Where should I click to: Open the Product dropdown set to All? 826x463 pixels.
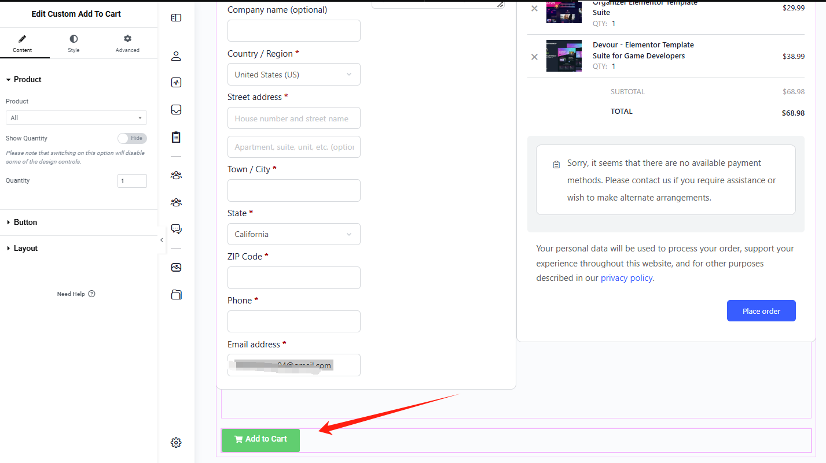point(76,117)
